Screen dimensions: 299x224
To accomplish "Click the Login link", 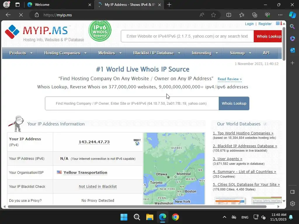I will click(249, 24).
